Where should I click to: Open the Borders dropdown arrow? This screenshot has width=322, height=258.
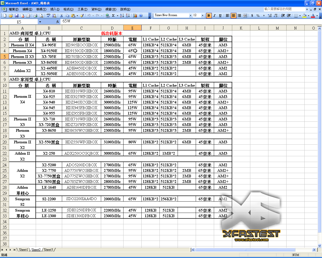300,16
